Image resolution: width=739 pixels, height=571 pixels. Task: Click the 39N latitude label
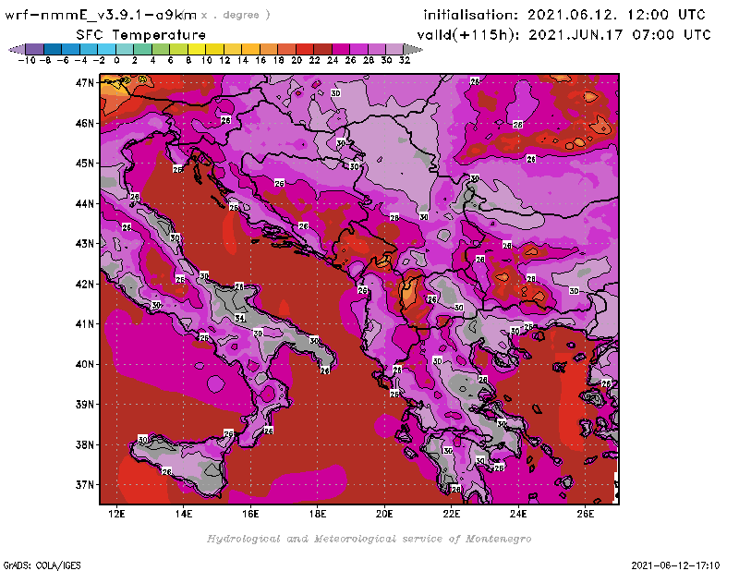point(85,405)
